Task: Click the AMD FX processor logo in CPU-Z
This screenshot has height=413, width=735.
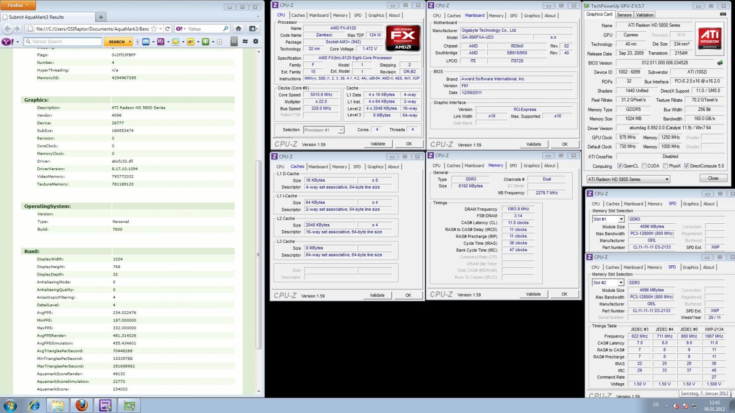Action: [403, 38]
